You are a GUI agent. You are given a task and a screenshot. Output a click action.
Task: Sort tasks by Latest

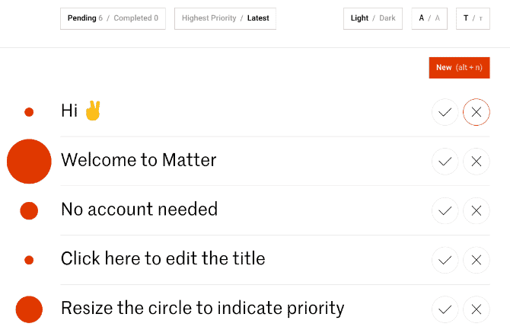[x=258, y=18]
